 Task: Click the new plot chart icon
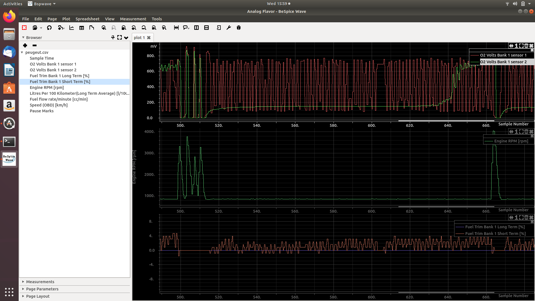click(72, 28)
